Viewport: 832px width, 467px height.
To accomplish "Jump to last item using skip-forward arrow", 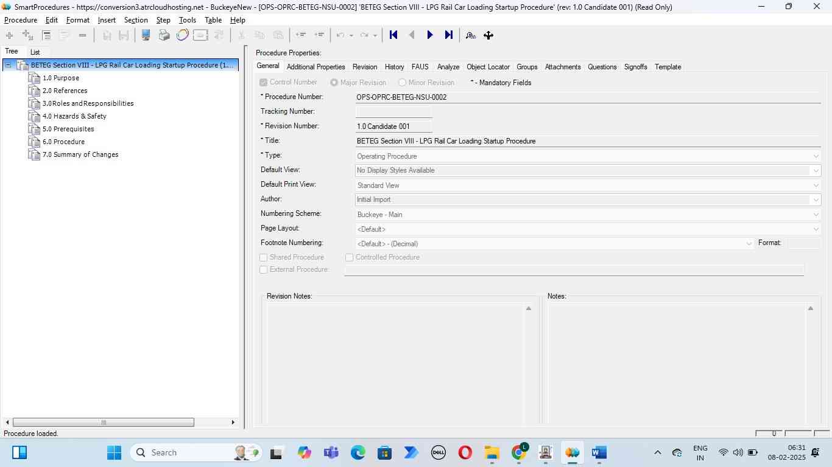I will pos(449,35).
